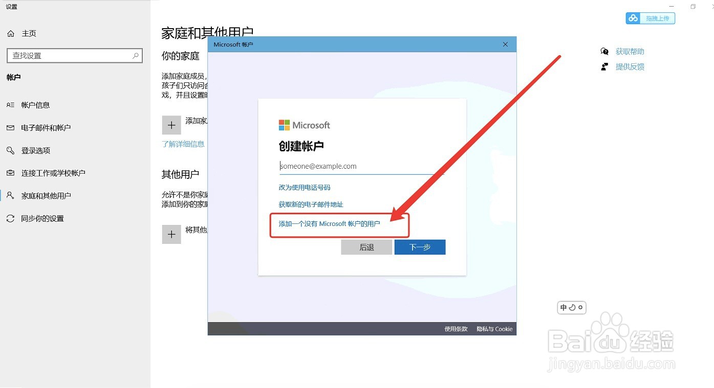Select the 登录选项 key icon
This screenshot has height=388, width=714.
tap(11, 150)
